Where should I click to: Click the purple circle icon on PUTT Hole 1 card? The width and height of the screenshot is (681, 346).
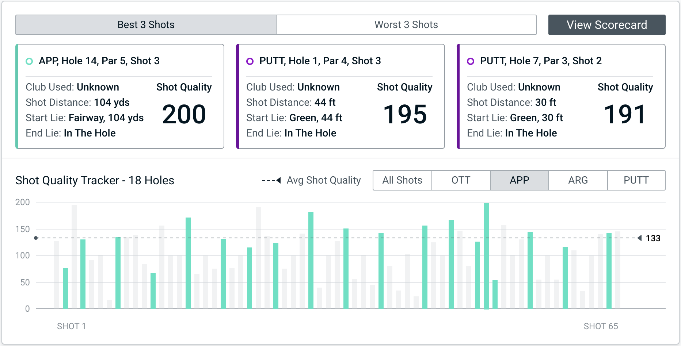250,61
